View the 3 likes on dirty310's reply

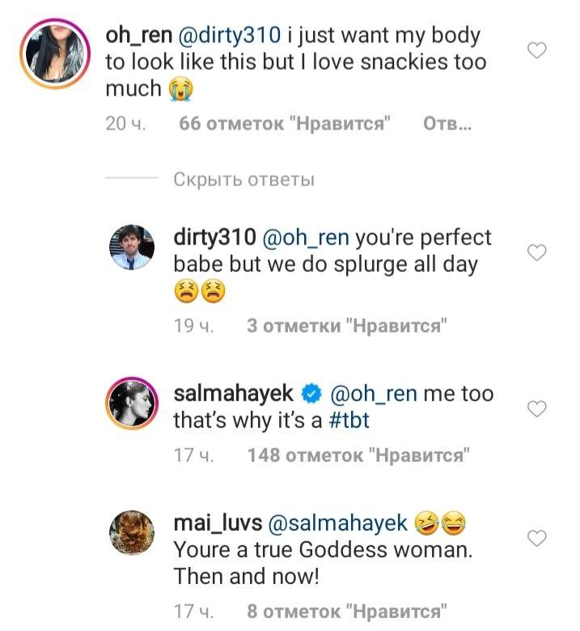click(x=347, y=327)
